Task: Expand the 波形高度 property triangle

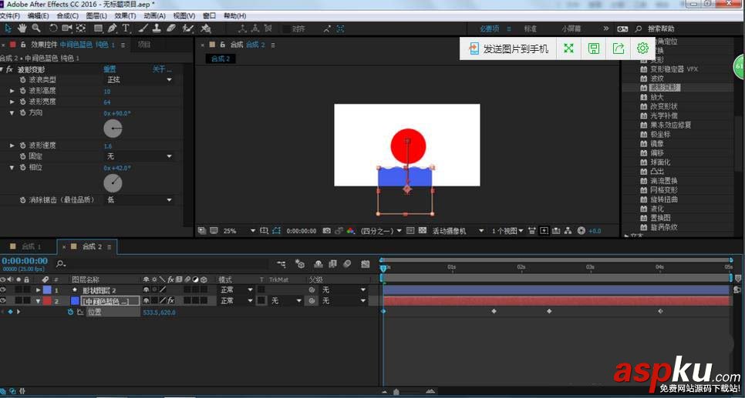Action: (x=12, y=91)
